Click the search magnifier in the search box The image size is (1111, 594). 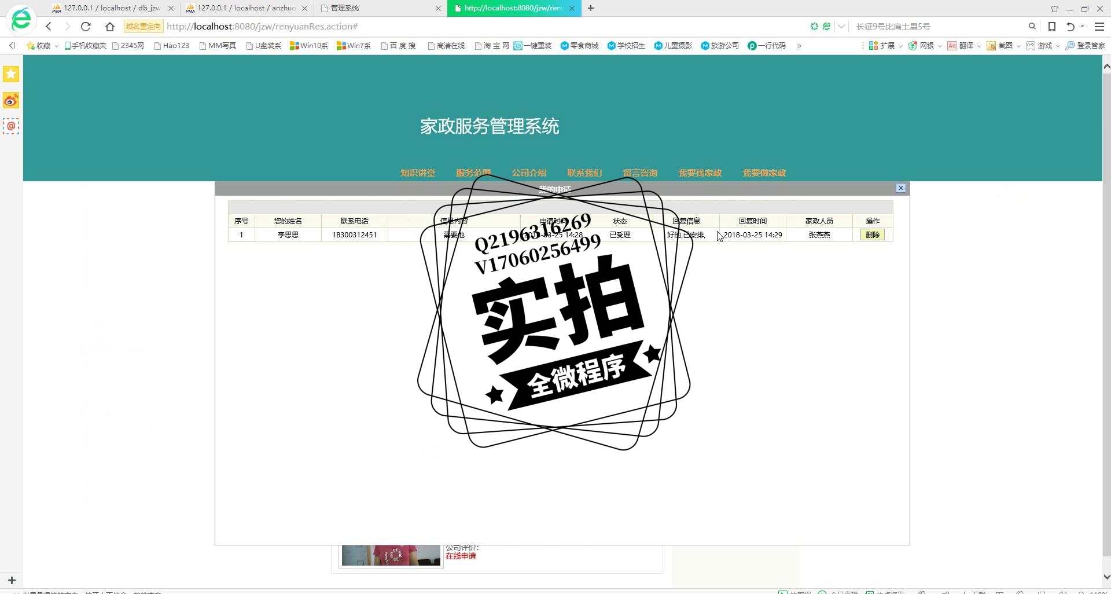click(1032, 26)
